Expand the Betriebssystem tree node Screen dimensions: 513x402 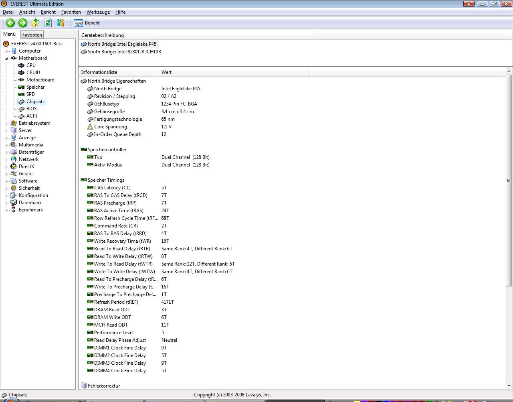point(6,124)
